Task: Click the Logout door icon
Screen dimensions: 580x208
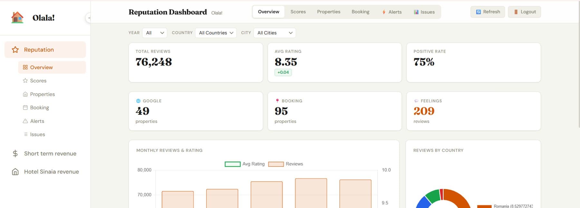Action: [x=516, y=12]
